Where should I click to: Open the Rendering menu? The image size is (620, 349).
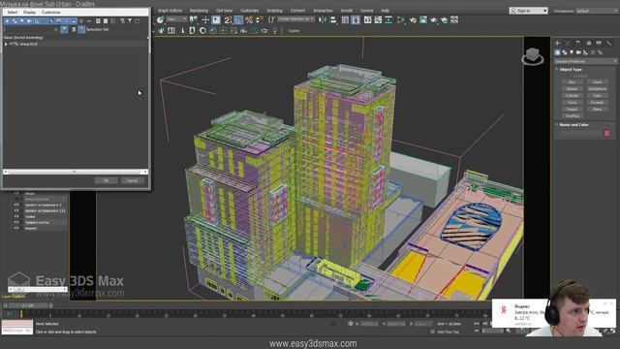tap(199, 11)
